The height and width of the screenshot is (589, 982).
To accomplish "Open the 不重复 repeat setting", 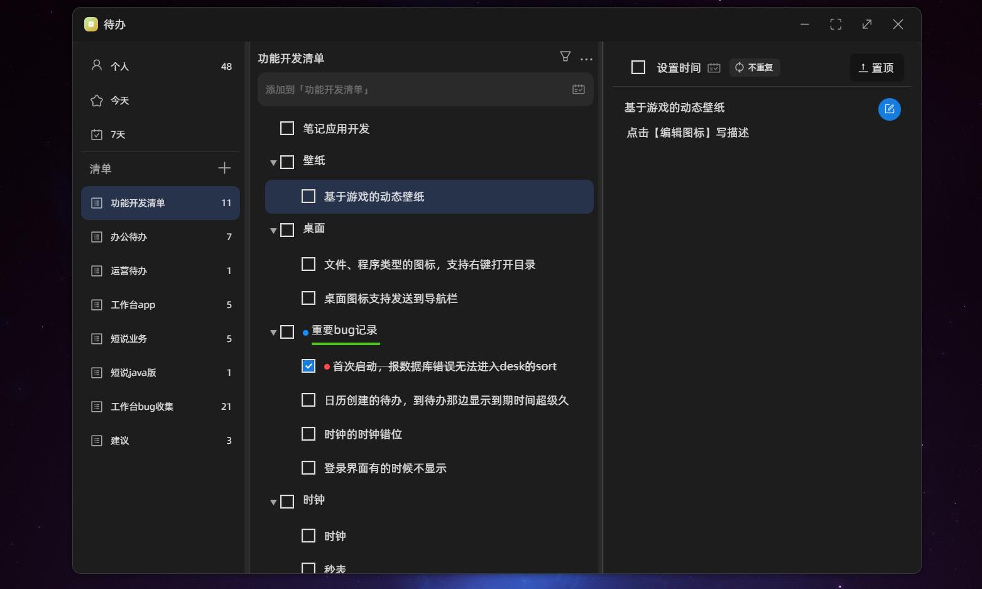I will (x=754, y=67).
